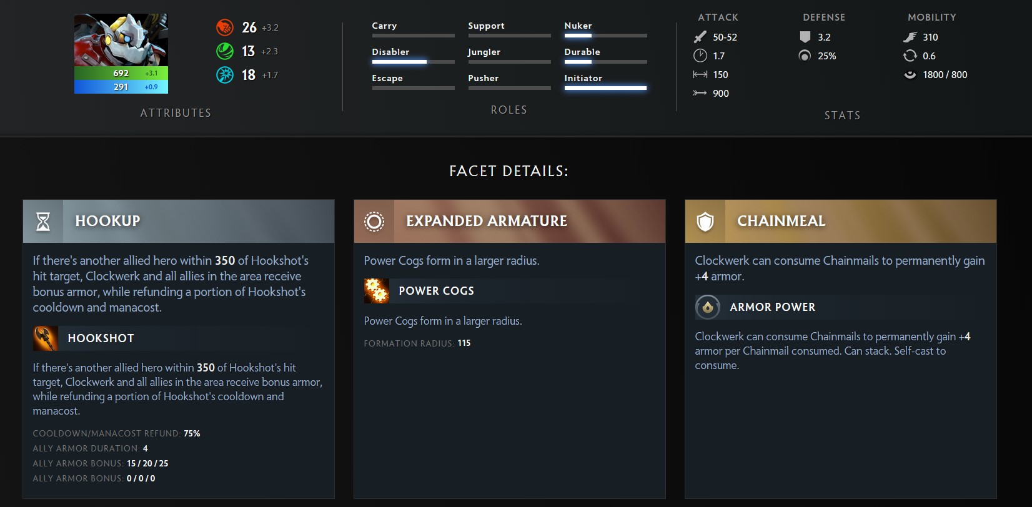Screen dimensions: 1032x507
Task: Click the ARMOR POWER ability name
Action: click(773, 307)
